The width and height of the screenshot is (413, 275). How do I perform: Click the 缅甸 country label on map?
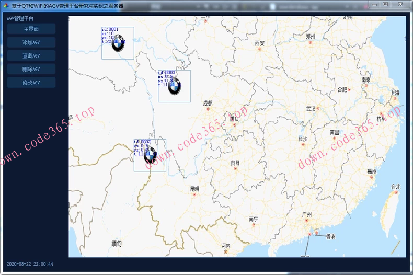click(x=117, y=244)
